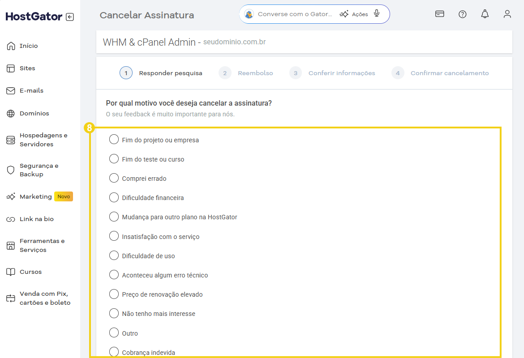Click the Ações sparkle icon

click(x=344, y=14)
